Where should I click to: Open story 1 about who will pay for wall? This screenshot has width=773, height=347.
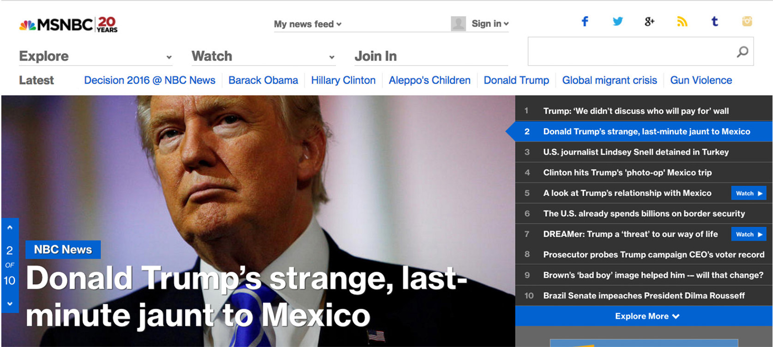coord(644,111)
